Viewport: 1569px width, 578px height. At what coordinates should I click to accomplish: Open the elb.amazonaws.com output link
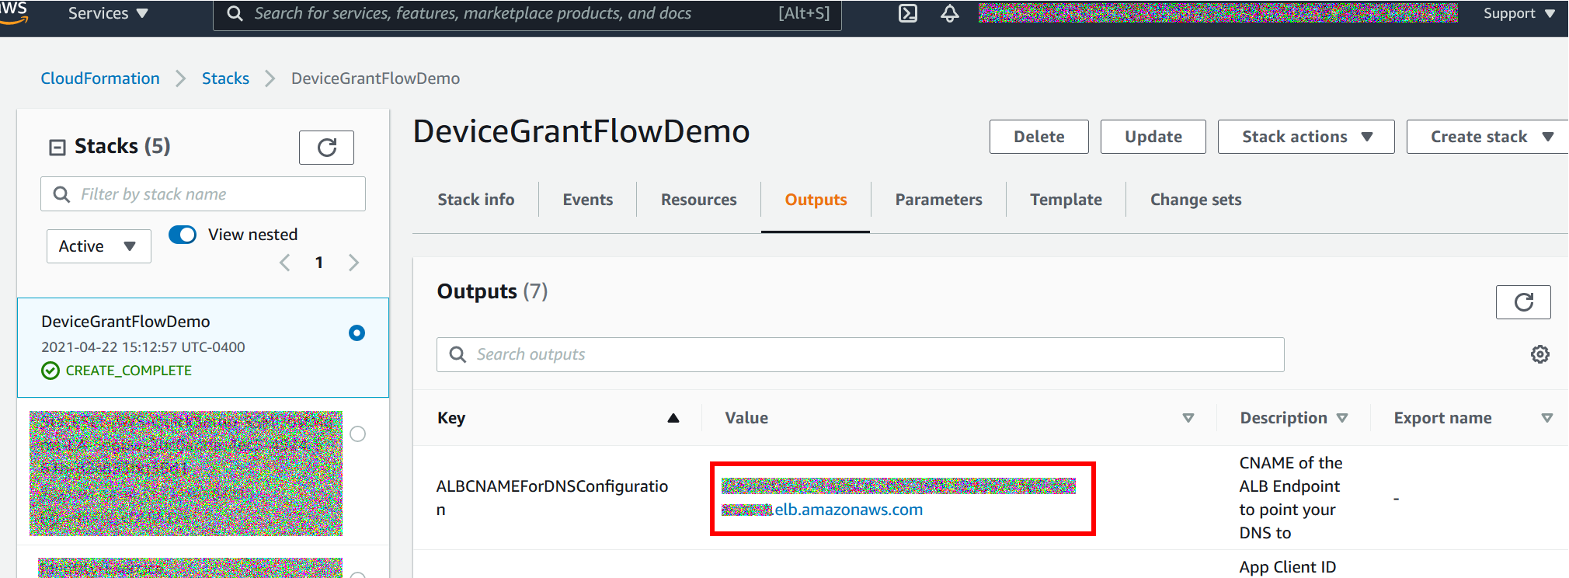849,510
